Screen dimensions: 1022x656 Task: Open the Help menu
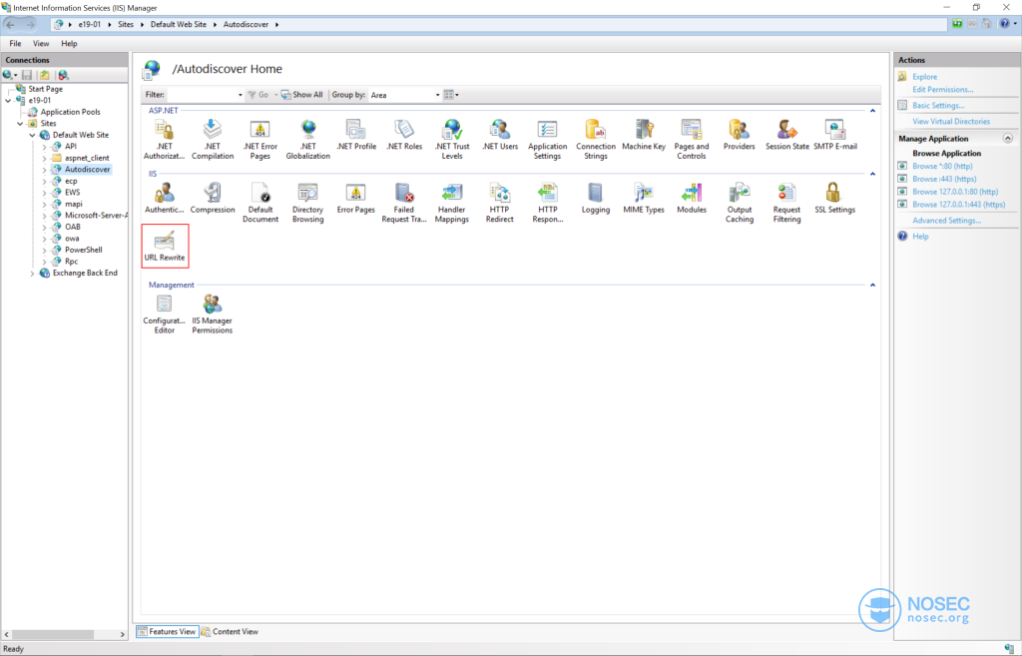[69, 44]
